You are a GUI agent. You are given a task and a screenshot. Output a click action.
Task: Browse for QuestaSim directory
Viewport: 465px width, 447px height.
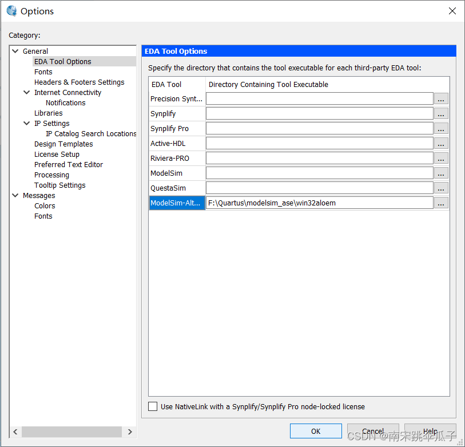[x=441, y=188]
